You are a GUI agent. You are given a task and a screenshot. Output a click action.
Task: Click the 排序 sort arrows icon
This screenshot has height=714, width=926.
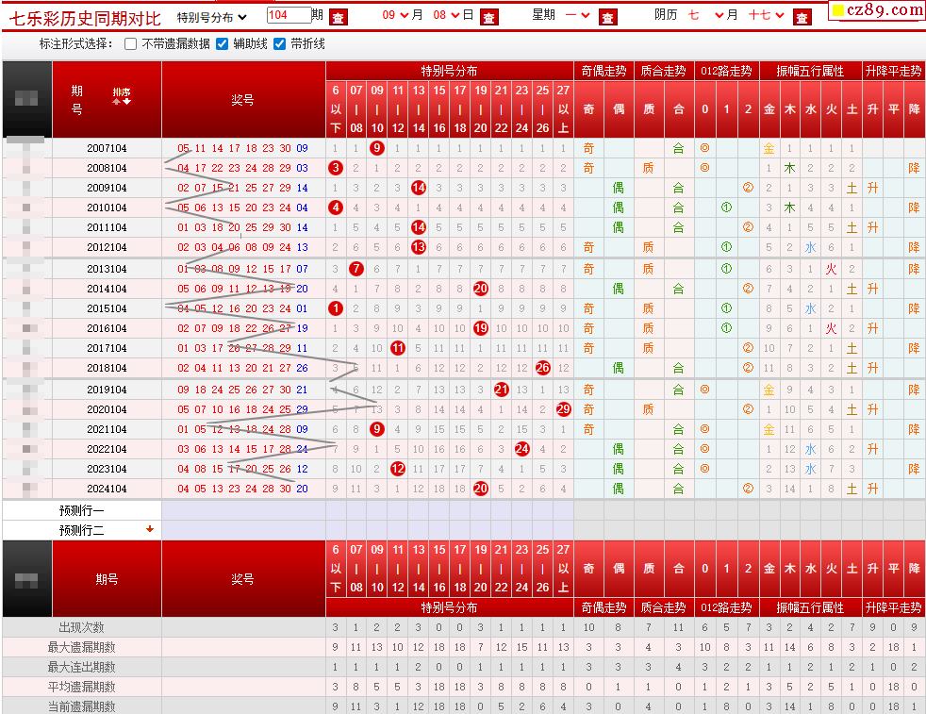pyautogui.click(x=122, y=102)
